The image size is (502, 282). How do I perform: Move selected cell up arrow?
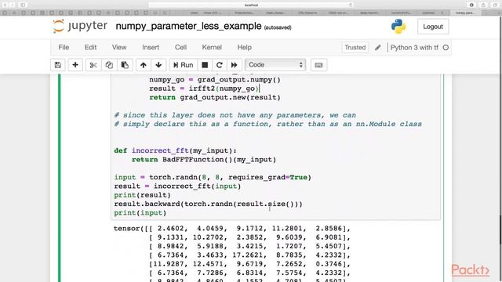(144, 65)
